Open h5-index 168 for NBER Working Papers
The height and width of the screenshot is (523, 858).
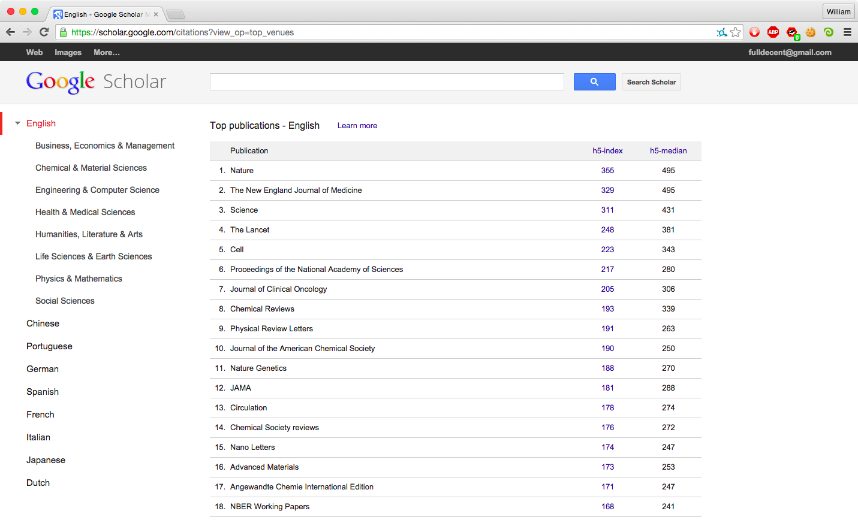(607, 507)
